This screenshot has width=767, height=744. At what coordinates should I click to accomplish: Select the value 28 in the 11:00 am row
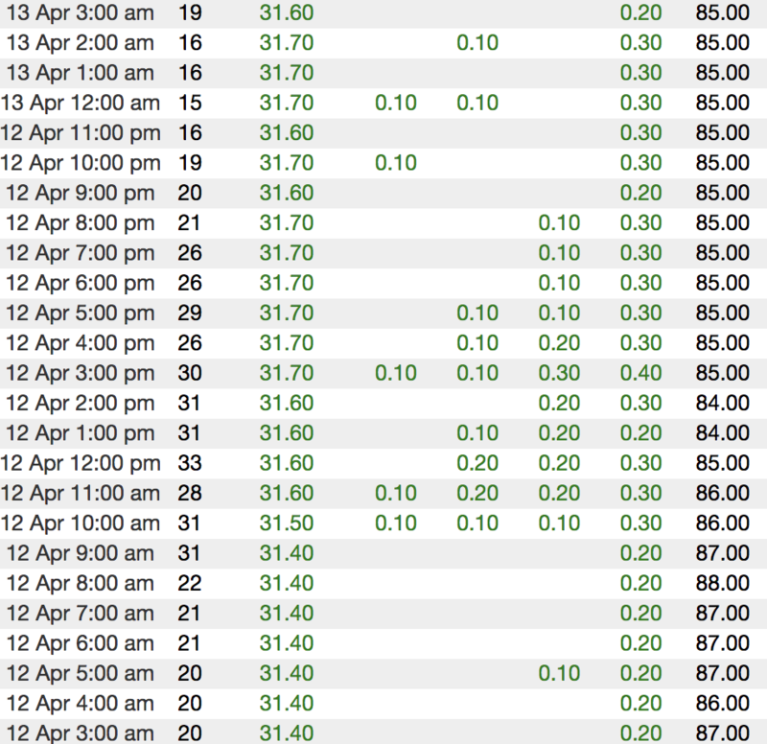tap(190, 494)
